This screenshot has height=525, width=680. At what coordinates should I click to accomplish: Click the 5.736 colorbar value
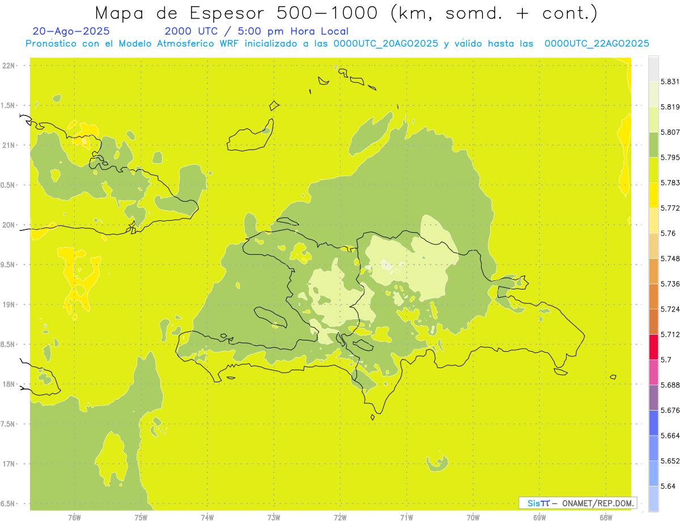pyautogui.click(x=670, y=284)
